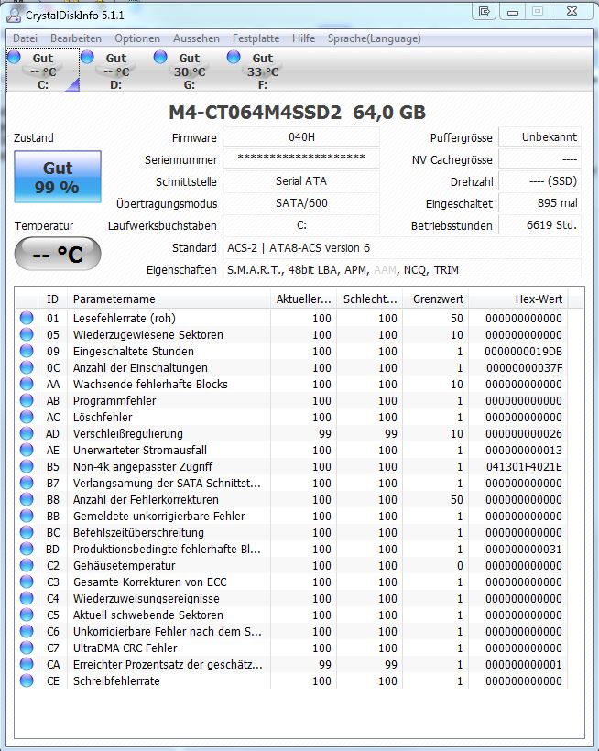Image resolution: width=599 pixels, height=751 pixels.
Task: Click the Schlecht... column header
Action: coord(370,299)
